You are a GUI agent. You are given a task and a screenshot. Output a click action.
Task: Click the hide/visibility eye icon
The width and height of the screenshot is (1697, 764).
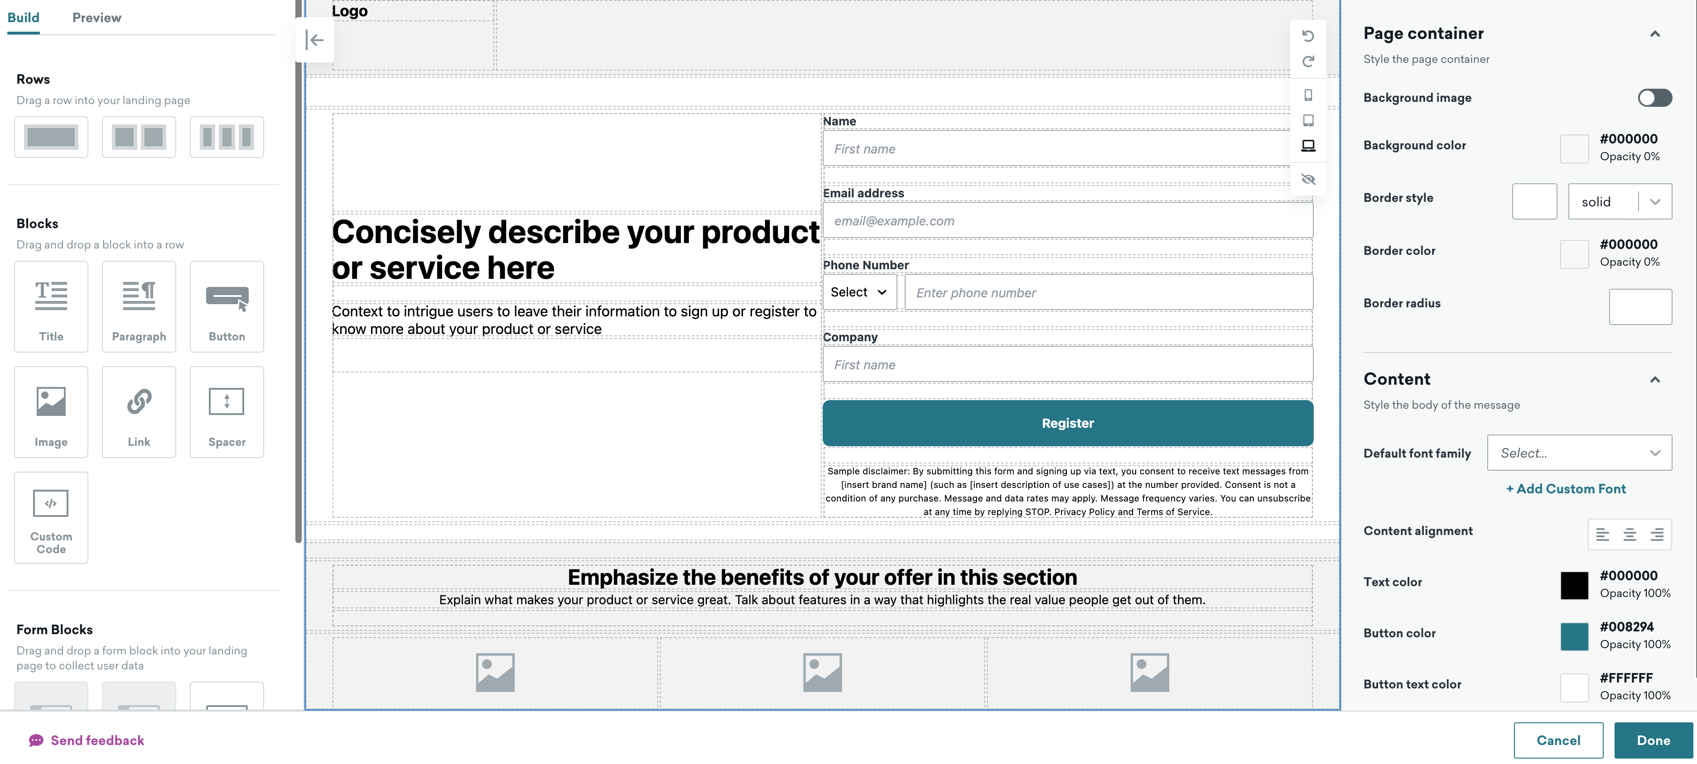tap(1308, 178)
